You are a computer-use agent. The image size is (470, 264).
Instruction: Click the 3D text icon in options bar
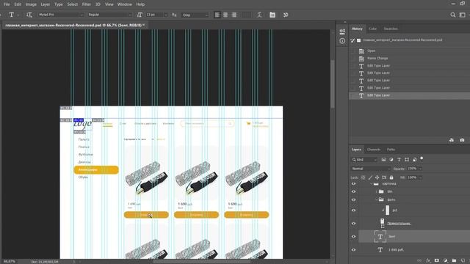[x=286, y=15]
